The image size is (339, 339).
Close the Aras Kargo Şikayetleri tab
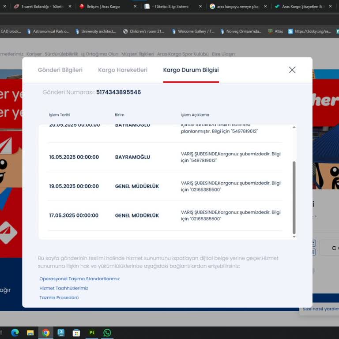[x=330, y=7]
